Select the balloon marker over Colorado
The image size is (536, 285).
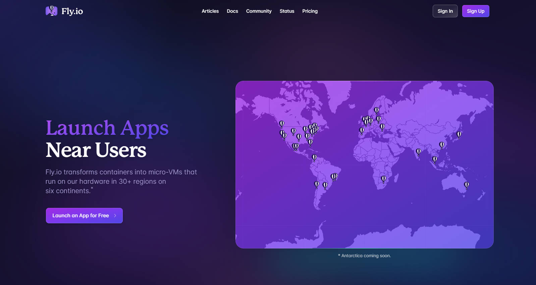[x=293, y=131]
